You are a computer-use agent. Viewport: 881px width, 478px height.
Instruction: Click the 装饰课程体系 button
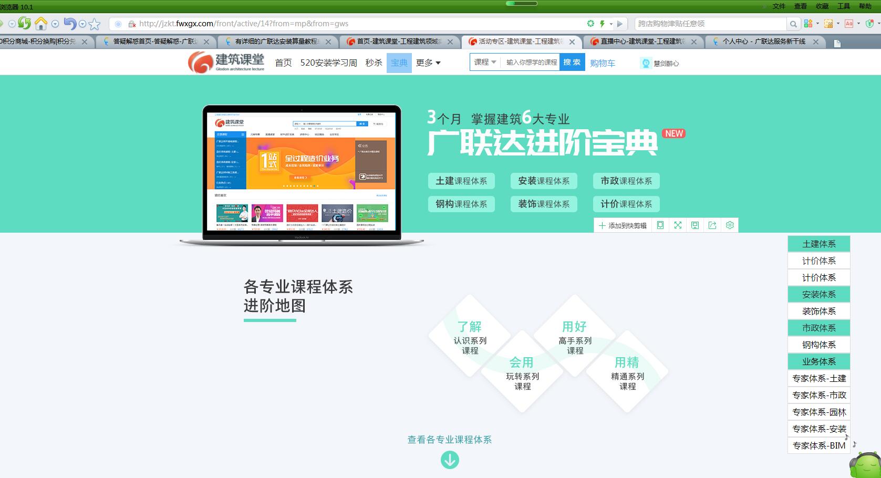click(x=544, y=204)
